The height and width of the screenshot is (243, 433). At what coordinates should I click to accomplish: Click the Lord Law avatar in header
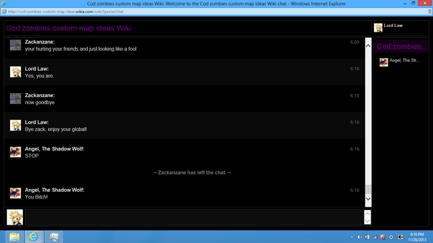[x=378, y=28]
